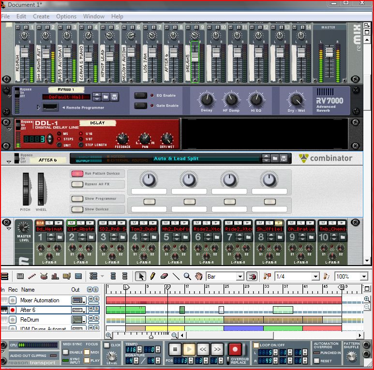Click the Automation Override Reset button
This screenshot has width=374, height=370.
tap(316, 361)
